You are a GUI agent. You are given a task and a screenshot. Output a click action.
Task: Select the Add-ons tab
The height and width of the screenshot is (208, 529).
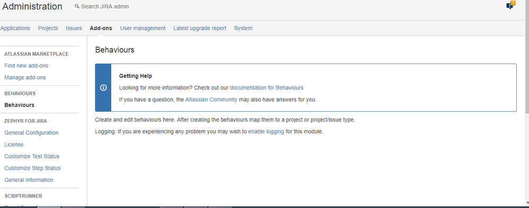click(101, 29)
